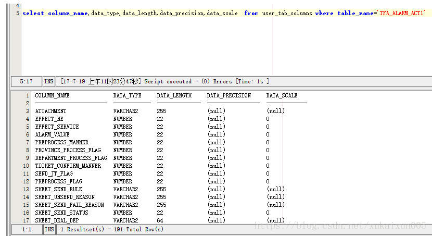Click the 'TFA_ALARM_ACT1' string literal
This screenshot has width=432, height=236.
tap(402, 13)
